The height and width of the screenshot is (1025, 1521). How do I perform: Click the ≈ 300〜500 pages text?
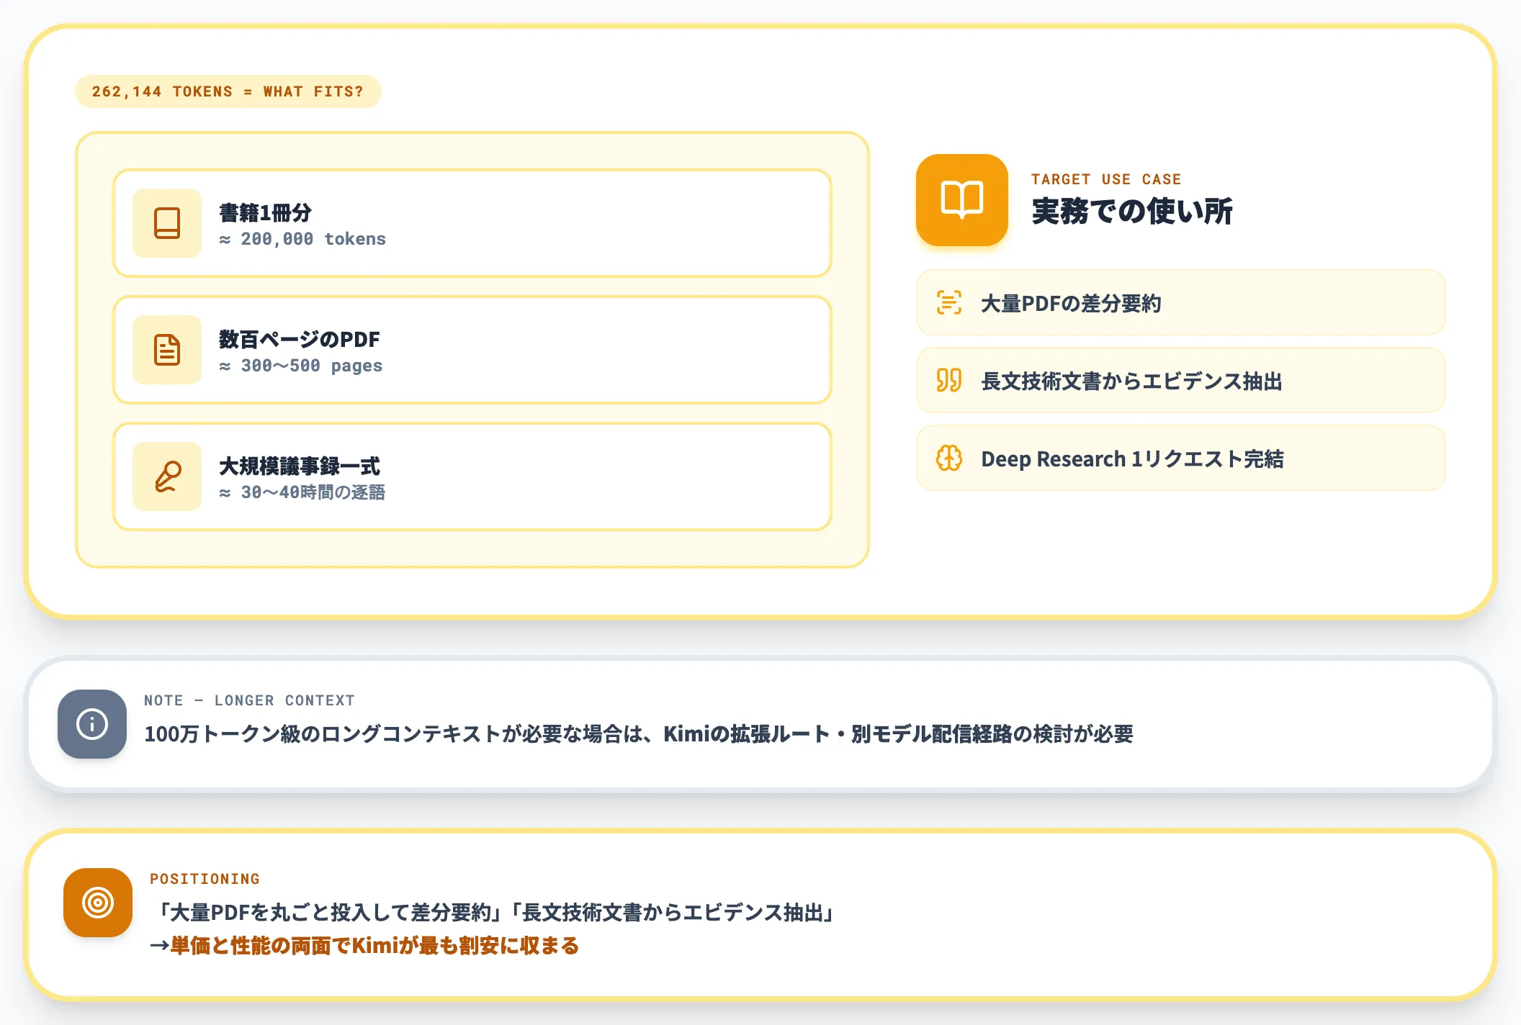click(x=301, y=366)
